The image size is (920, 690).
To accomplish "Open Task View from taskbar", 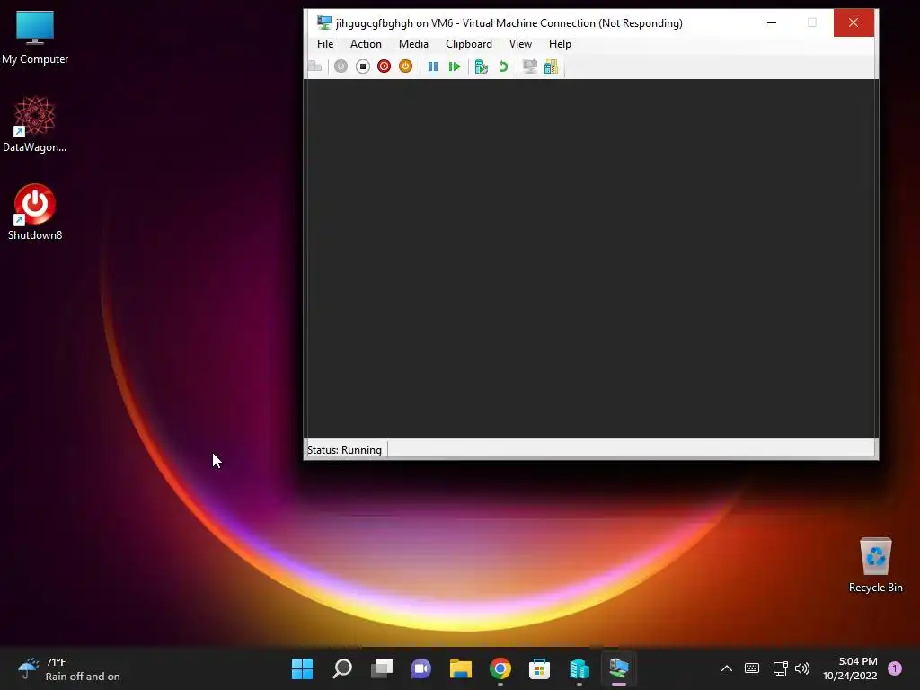I will [381, 668].
